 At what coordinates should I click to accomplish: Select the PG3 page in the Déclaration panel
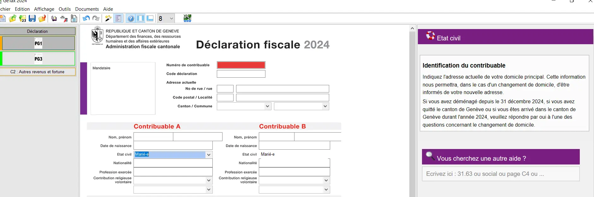[38, 59]
